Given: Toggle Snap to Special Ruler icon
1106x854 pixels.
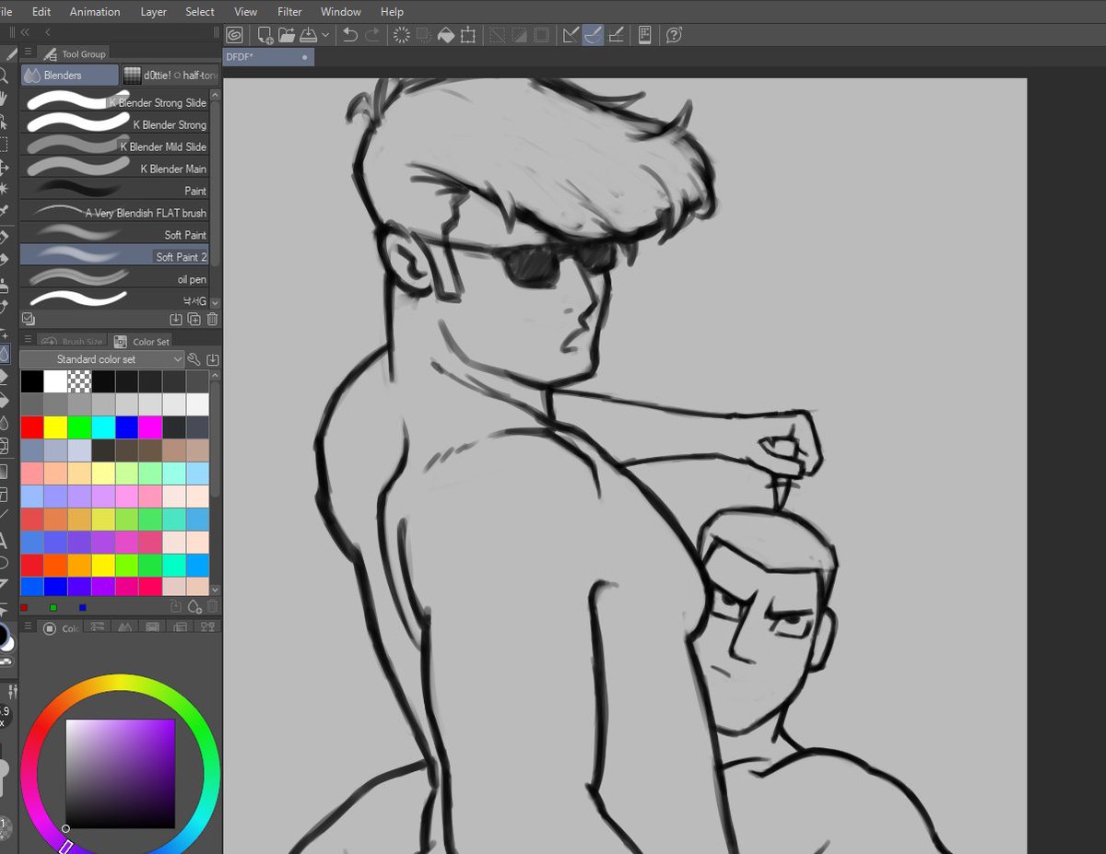Looking at the screenshot, I should 594,35.
